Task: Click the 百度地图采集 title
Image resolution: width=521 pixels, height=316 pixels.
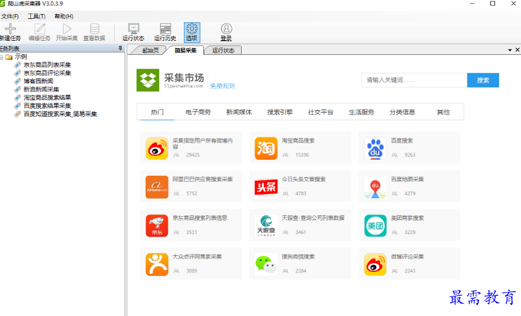Action: pos(407,179)
